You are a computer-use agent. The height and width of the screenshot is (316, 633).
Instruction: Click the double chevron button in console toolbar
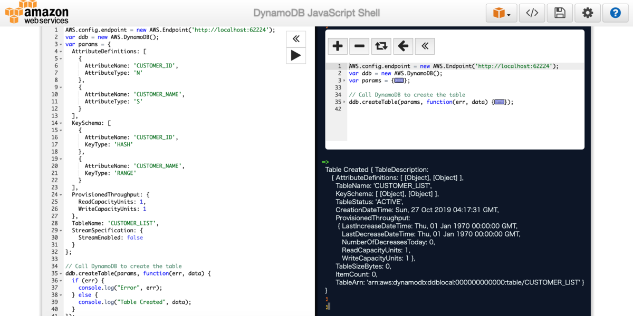point(425,46)
